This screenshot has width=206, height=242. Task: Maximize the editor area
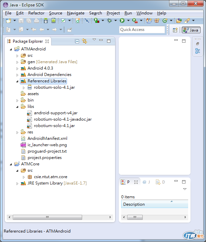(x=184, y=41)
